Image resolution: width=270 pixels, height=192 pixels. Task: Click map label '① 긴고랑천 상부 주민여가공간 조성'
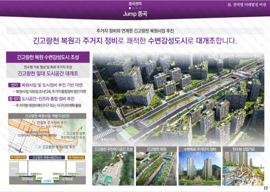(x=73, y=135)
